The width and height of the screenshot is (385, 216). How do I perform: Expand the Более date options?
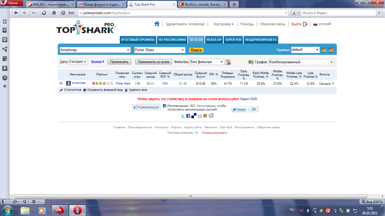(x=98, y=62)
